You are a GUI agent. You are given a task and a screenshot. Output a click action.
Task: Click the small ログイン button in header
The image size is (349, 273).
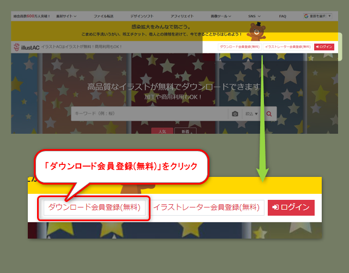tap(324, 47)
